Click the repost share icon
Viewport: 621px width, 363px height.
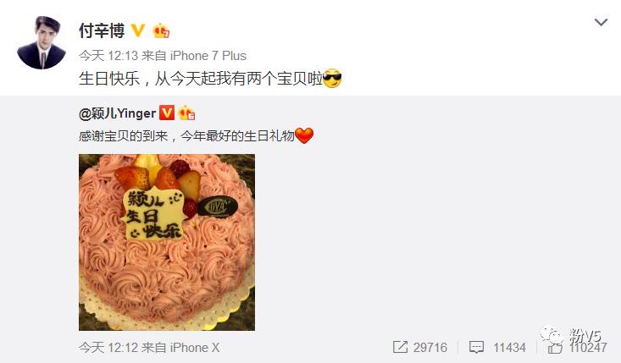(400, 347)
